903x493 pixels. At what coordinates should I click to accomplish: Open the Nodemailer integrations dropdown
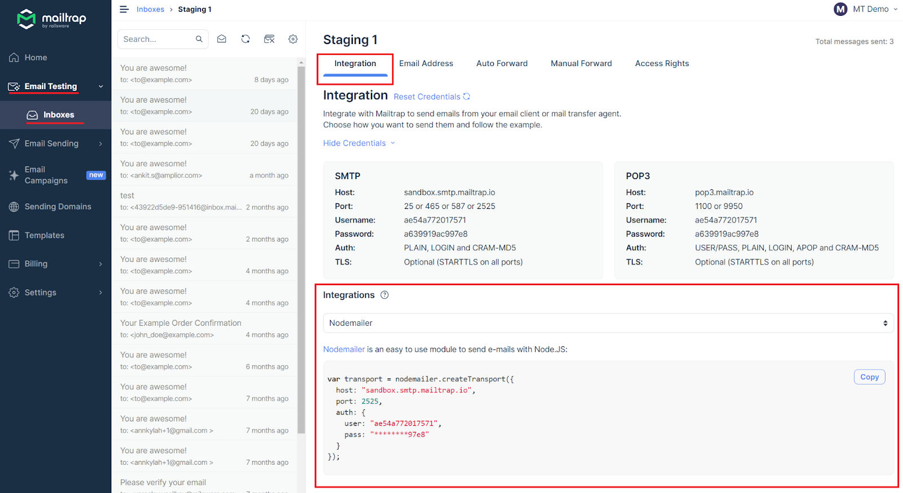coord(608,323)
